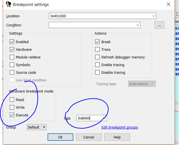Open the Group Default dropdown

(x=37, y=127)
